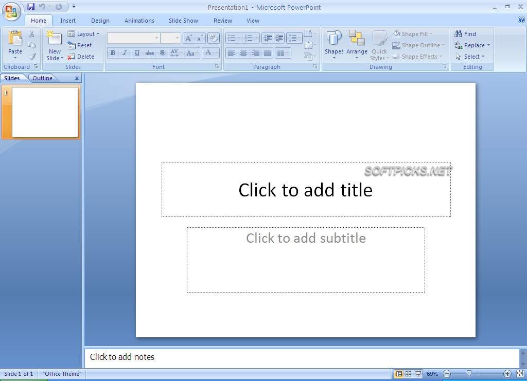Clear all formatting
This screenshot has height=381, width=527.
tap(214, 38)
